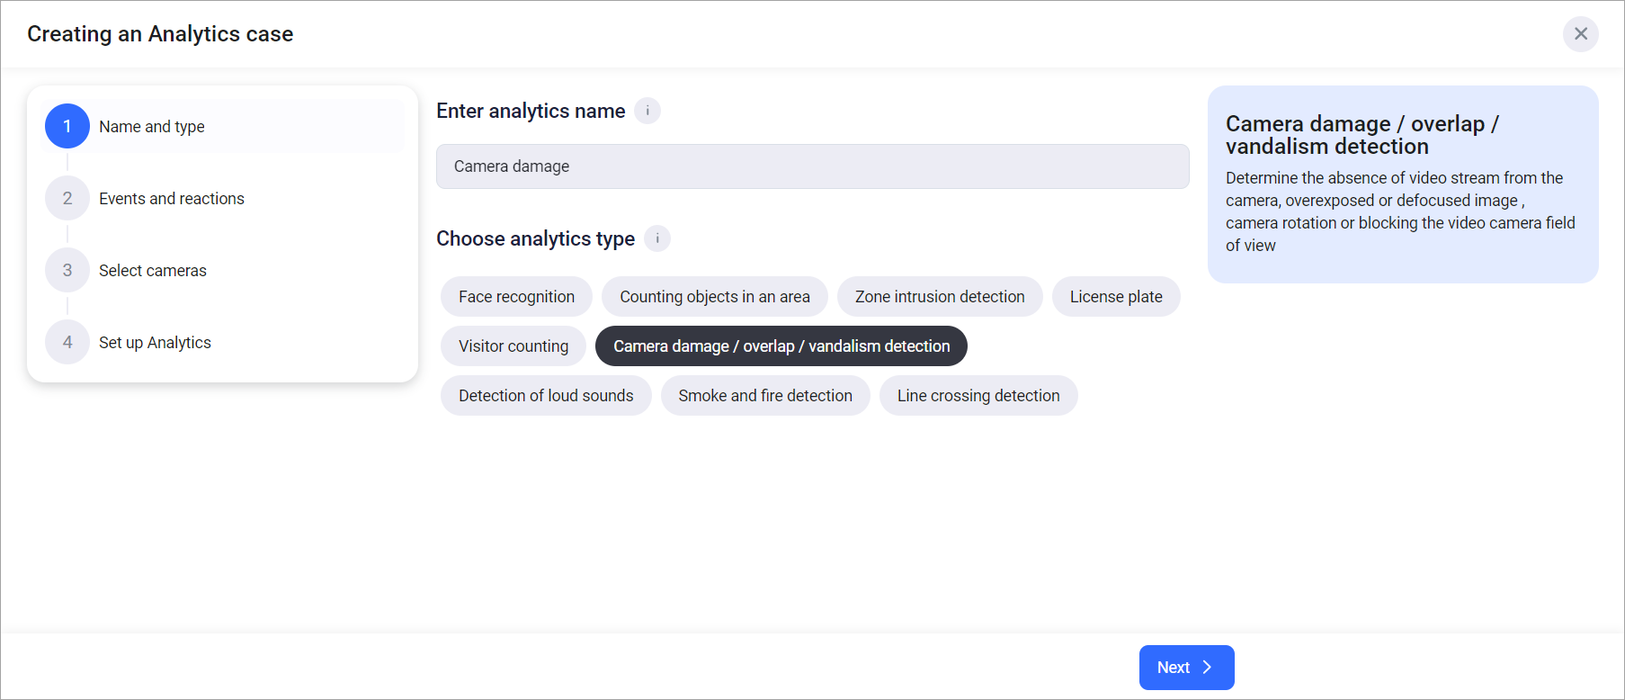
Task: Click the step 1 circle icon
Action: tap(67, 126)
